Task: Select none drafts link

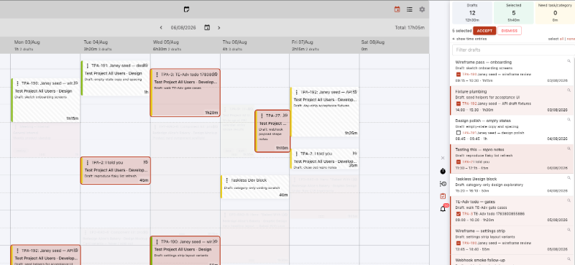Action: pos(571,39)
